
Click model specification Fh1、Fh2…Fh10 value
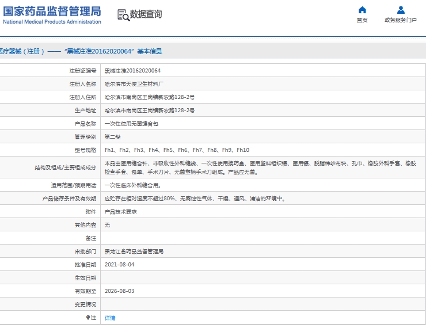coord(177,150)
